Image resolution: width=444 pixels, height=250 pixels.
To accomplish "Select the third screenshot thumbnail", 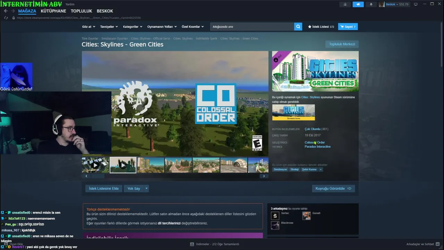I will (151, 165).
